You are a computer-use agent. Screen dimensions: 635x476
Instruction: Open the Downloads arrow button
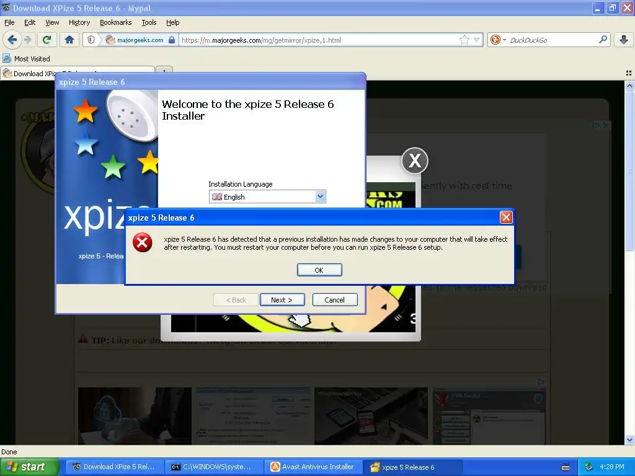[624, 40]
